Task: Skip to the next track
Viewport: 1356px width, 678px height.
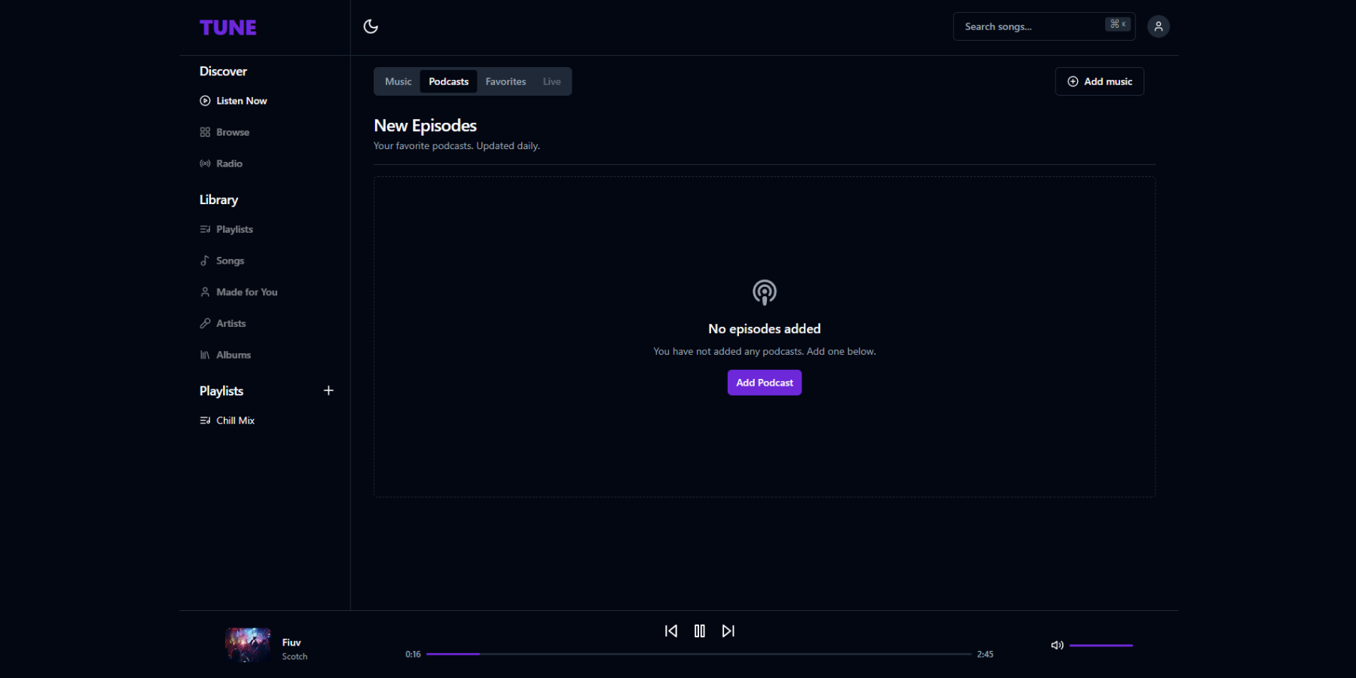Action: pos(728,631)
